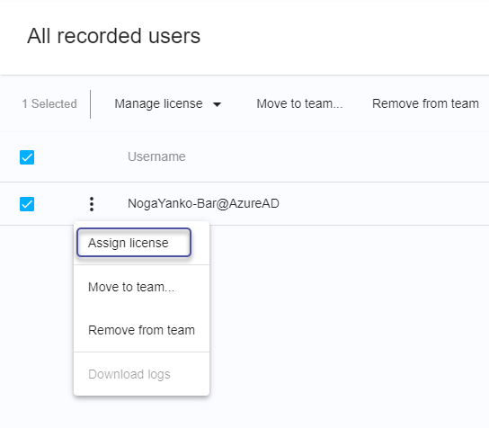This screenshot has height=428, width=489.
Task: Click the 1 Selected counter label
Action: tap(49, 104)
